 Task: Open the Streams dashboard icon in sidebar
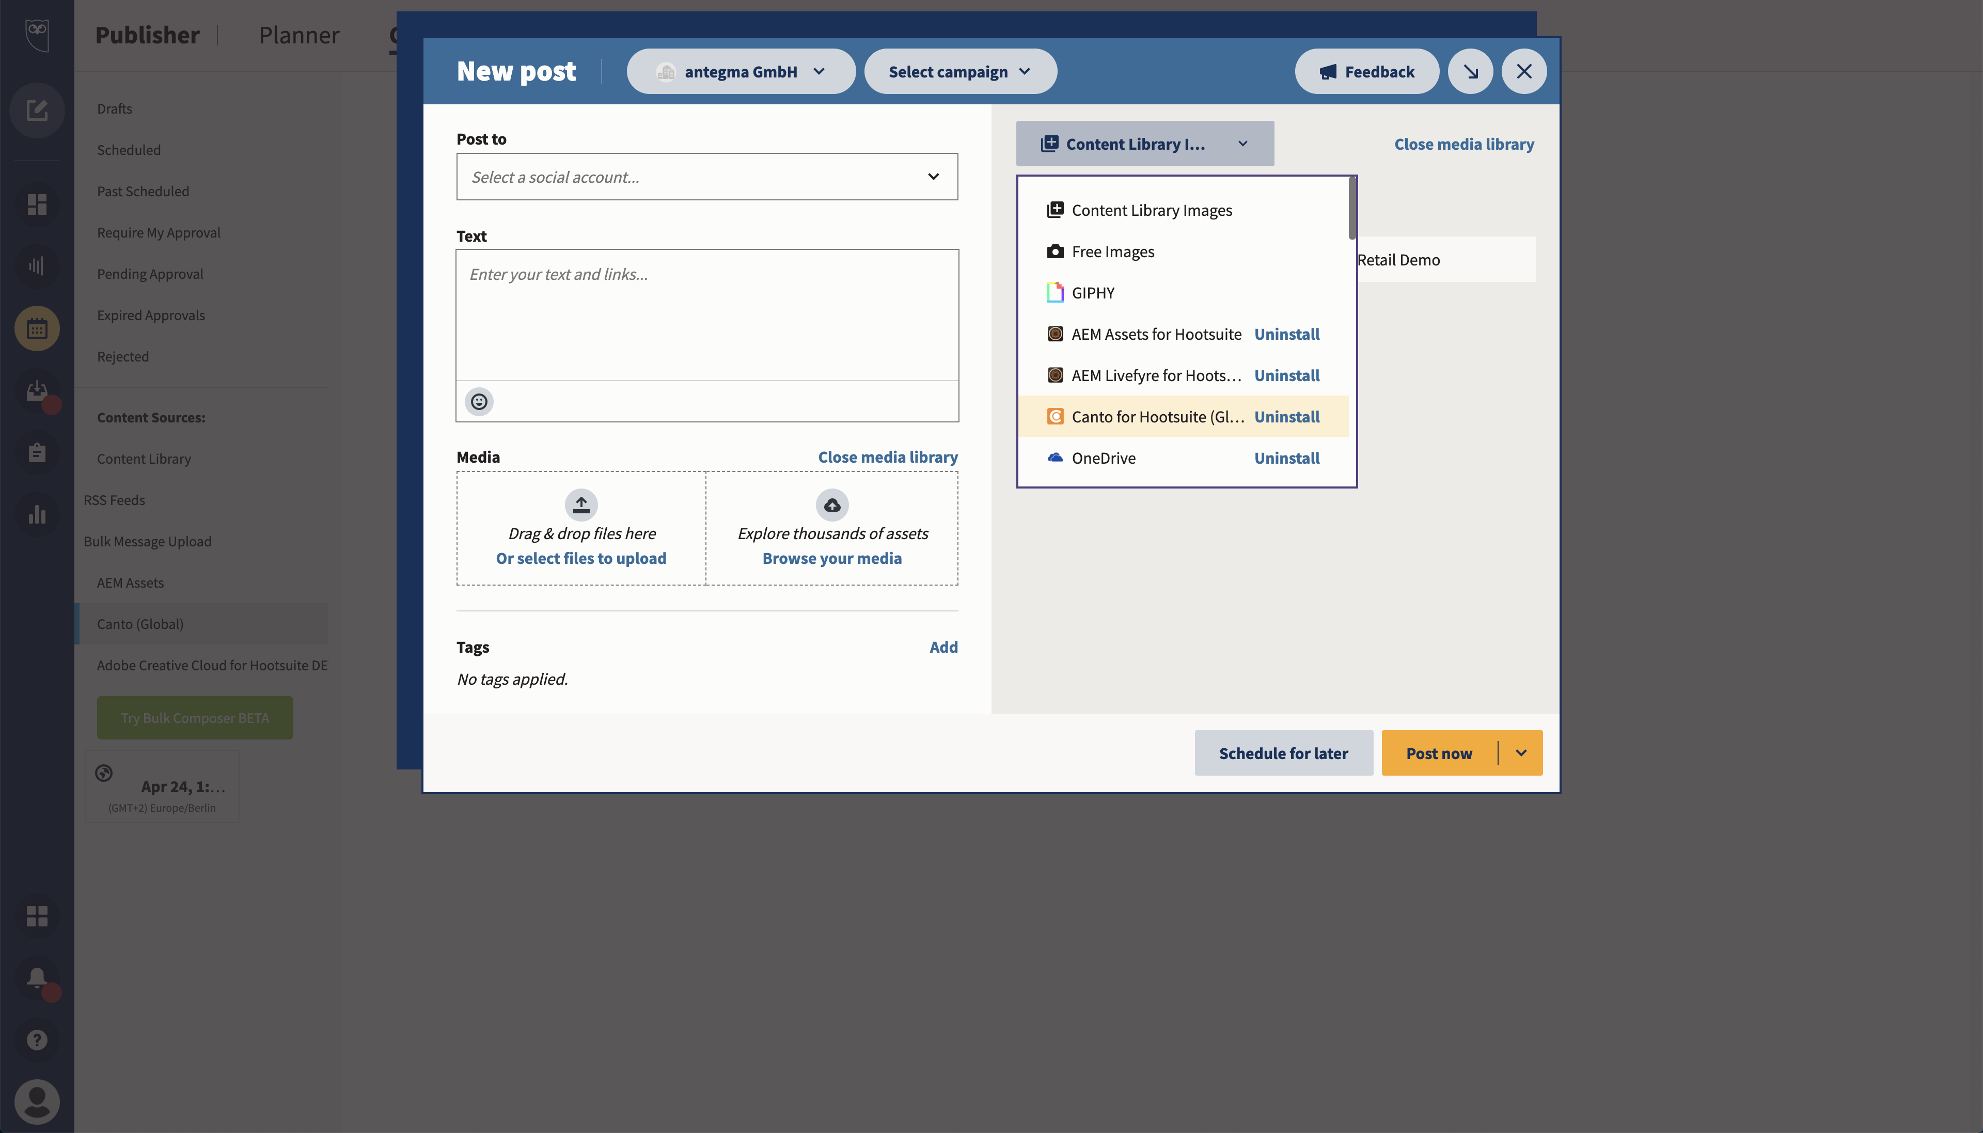pyautogui.click(x=37, y=204)
